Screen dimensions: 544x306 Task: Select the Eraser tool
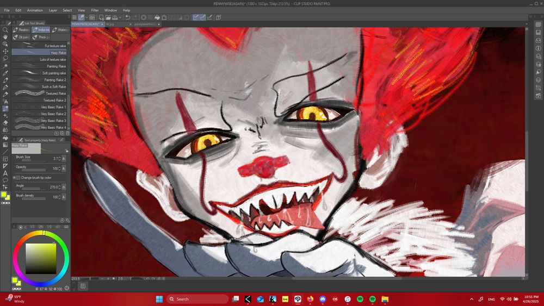coord(5,123)
